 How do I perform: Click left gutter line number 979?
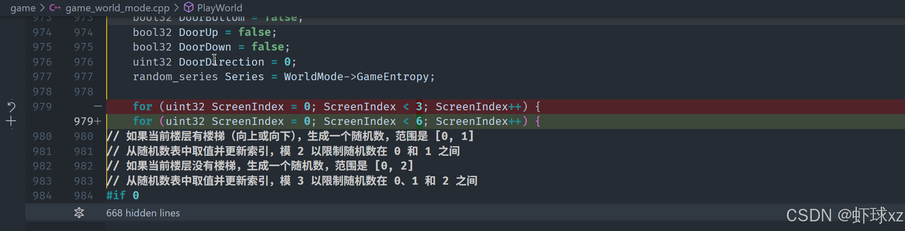pos(42,107)
